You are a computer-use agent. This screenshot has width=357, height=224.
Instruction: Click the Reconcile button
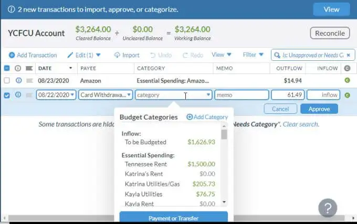pos(330,33)
